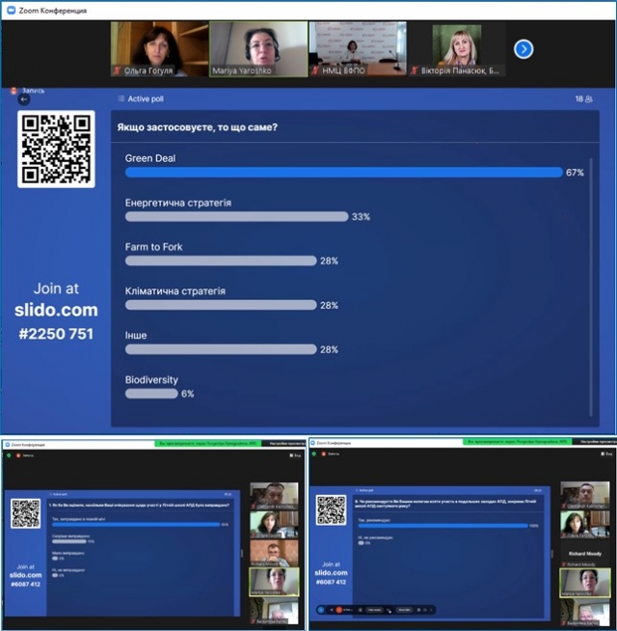Select НМЦ ВФПО video thumbnail
The width and height of the screenshot is (617, 631).
point(358,49)
